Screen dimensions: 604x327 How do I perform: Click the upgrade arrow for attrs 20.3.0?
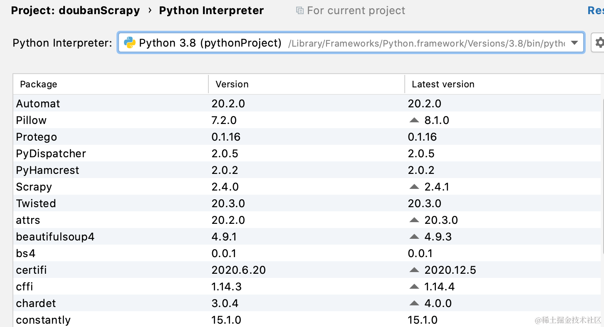[x=414, y=220]
